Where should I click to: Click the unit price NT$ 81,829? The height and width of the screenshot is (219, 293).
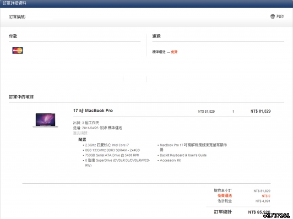tap(206, 111)
